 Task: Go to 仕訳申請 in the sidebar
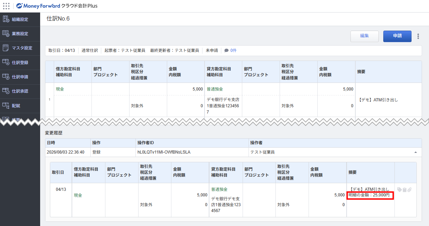(20, 77)
